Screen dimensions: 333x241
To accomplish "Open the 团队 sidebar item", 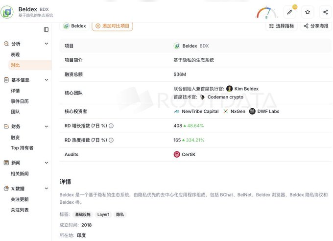I will [15, 112].
